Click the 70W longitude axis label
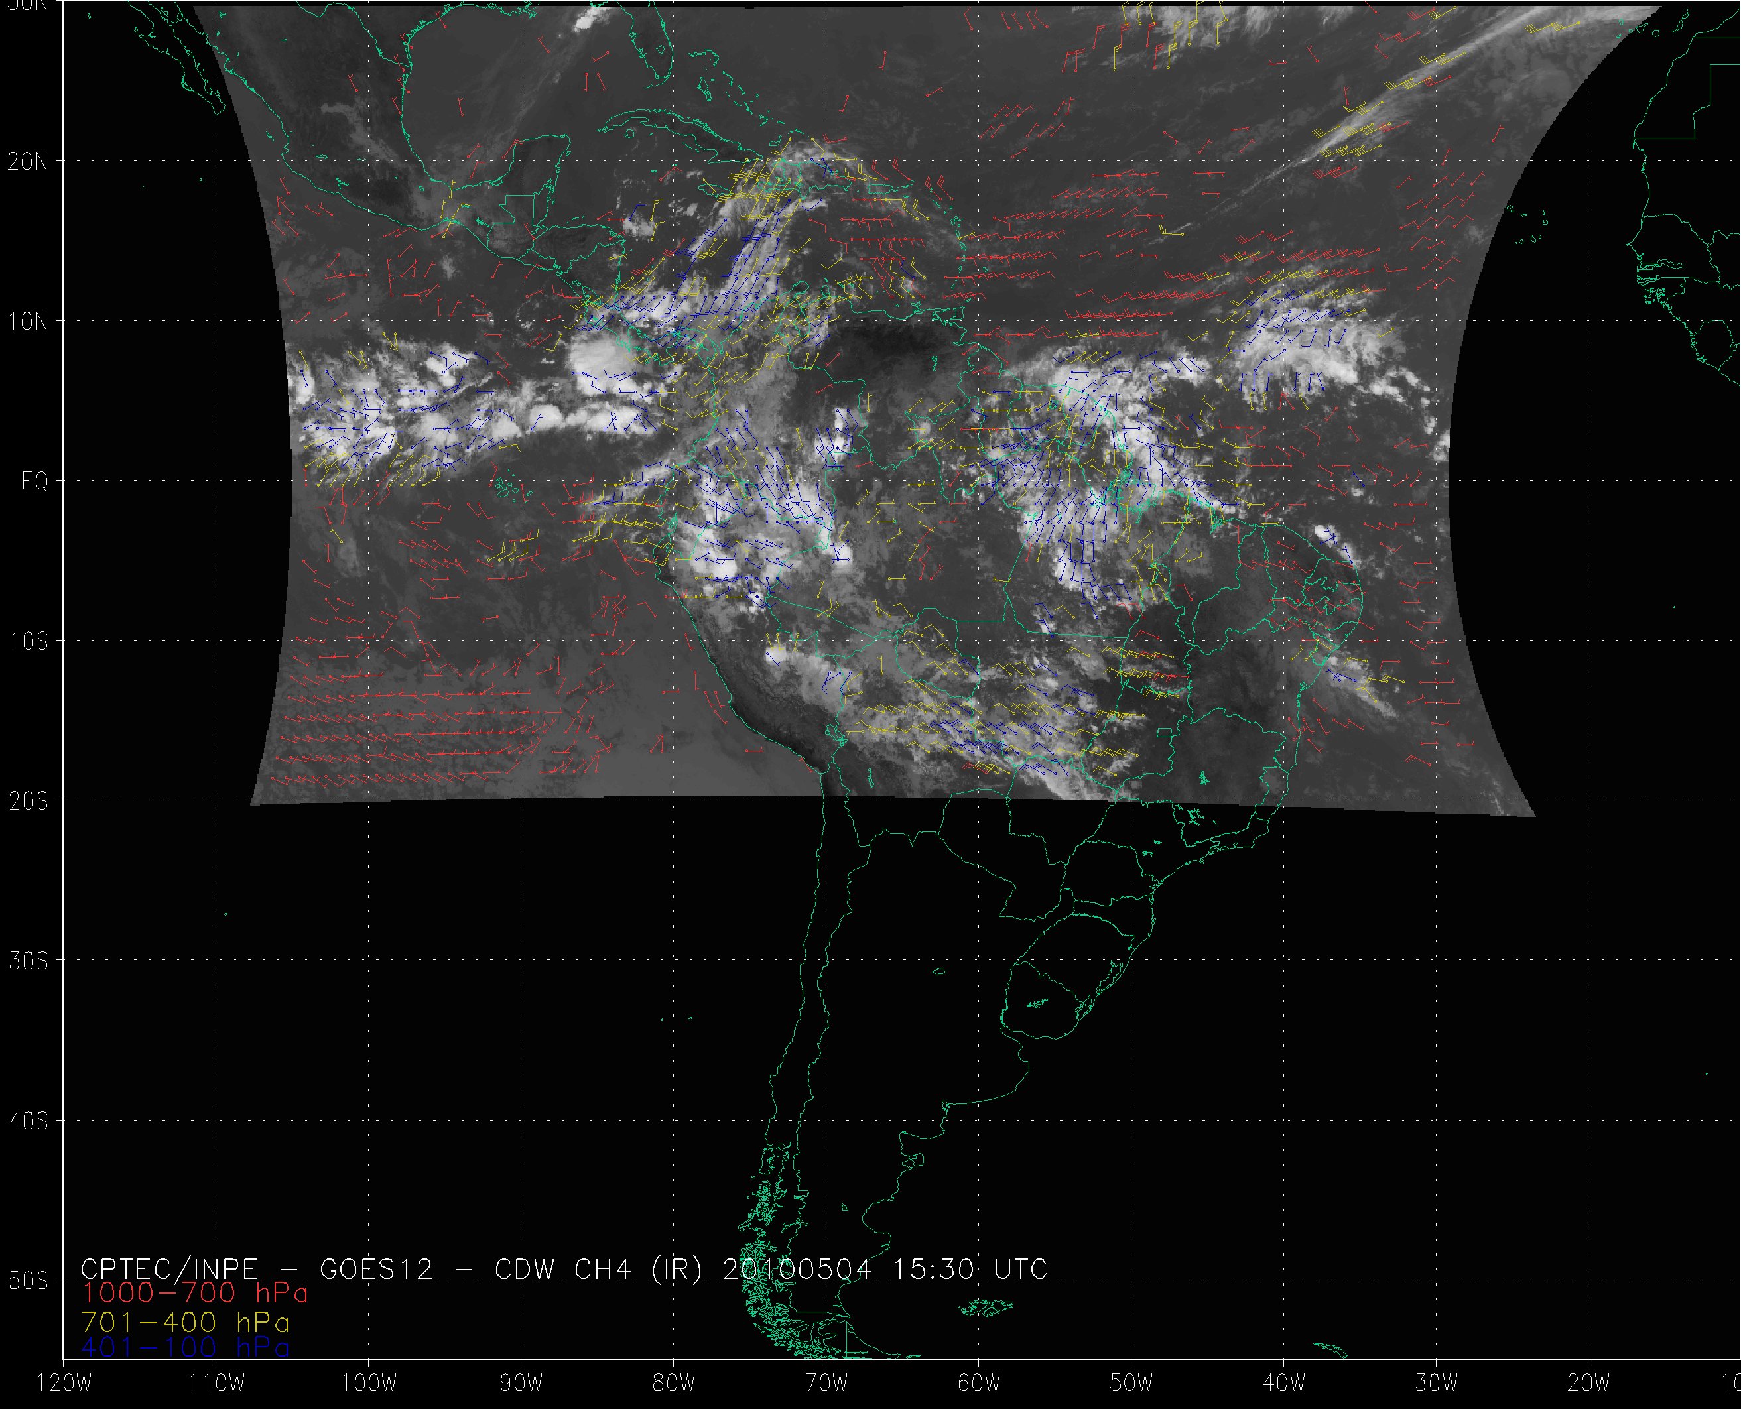Viewport: 1741px width, 1409px height. click(x=826, y=1384)
